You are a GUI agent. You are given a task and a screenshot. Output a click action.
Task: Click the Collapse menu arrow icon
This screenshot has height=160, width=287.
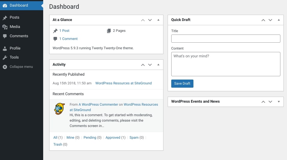click(5, 67)
